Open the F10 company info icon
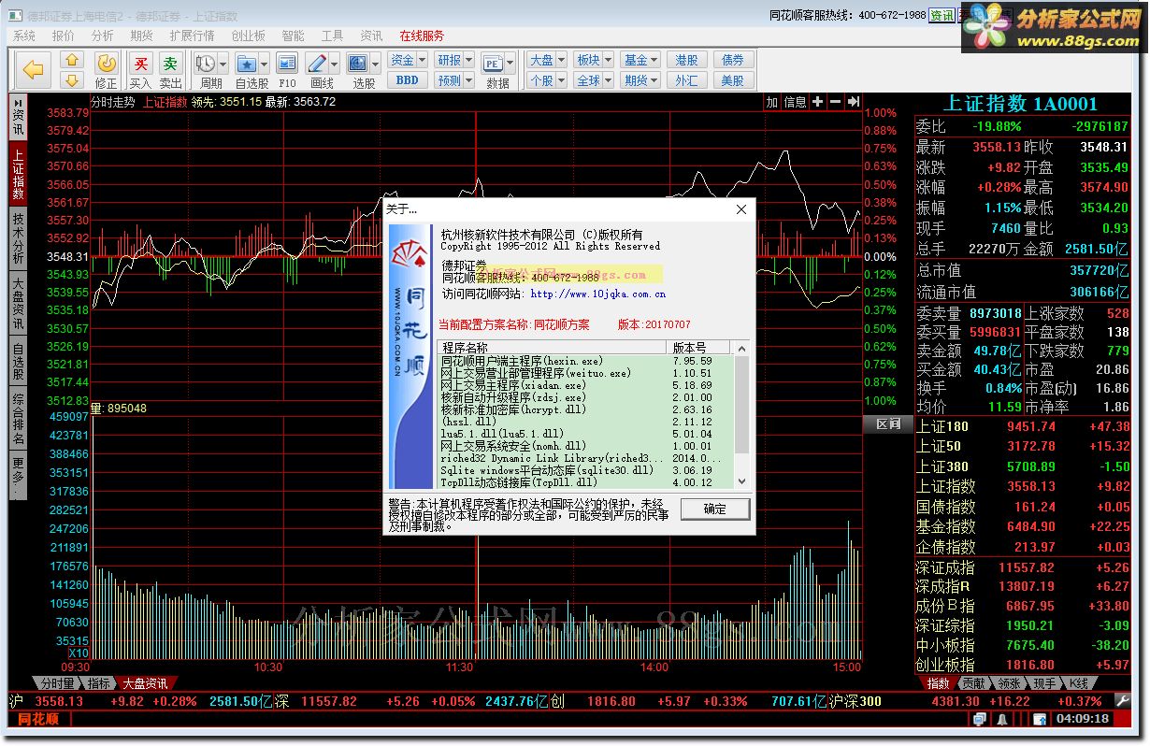1150x746 pixels. click(288, 64)
